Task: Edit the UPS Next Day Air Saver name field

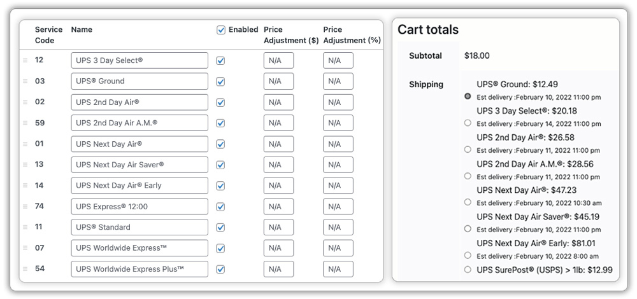Action: pos(140,165)
